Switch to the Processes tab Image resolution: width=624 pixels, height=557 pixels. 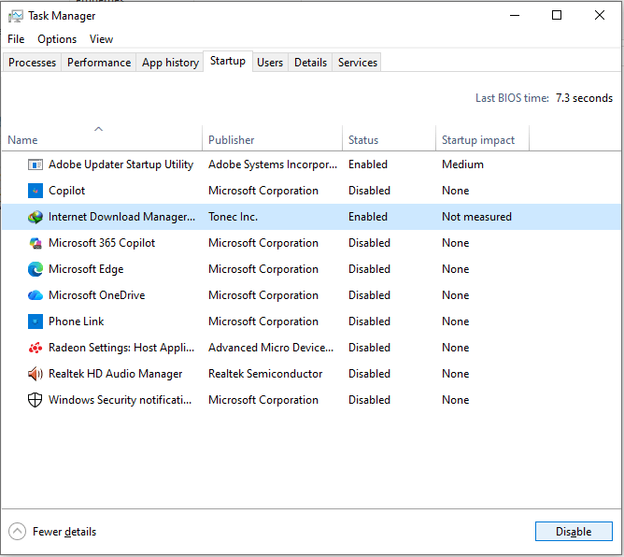pyautogui.click(x=33, y=63)
